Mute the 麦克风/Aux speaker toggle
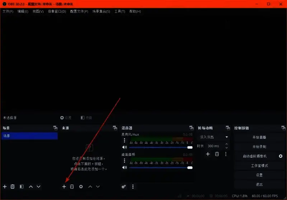Screen dimensions: 287x200 [124, 147]
